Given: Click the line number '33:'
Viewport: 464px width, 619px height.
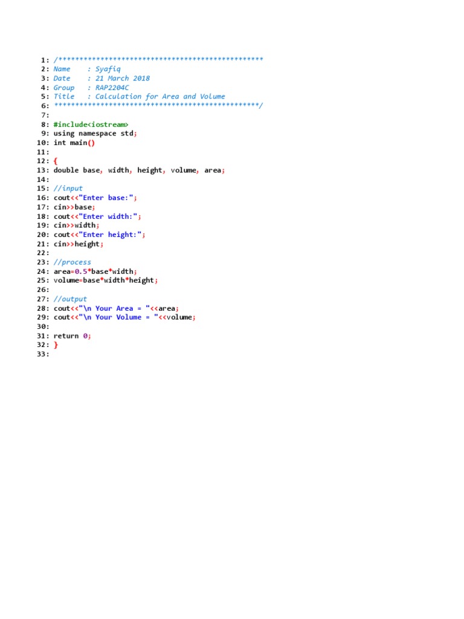Looking at the screenshot, I should (x=43, y=354).
